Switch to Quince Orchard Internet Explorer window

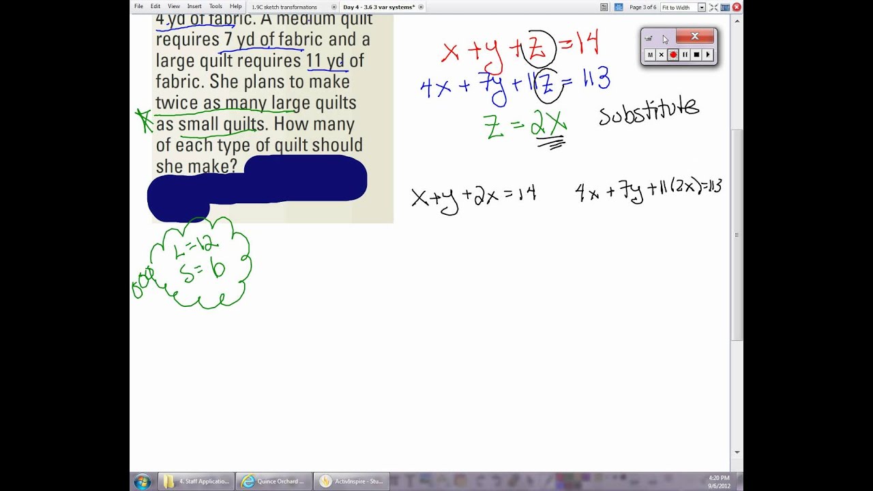tap(273, 481)
